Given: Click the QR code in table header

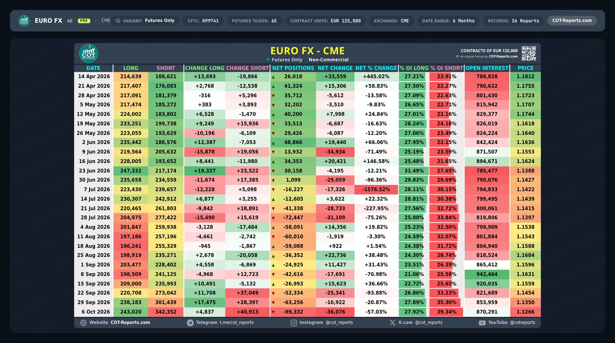Looking at the screenshot, I should 529,54.
